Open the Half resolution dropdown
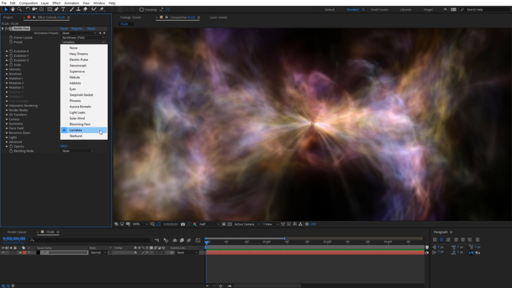 tap(209, 224)
